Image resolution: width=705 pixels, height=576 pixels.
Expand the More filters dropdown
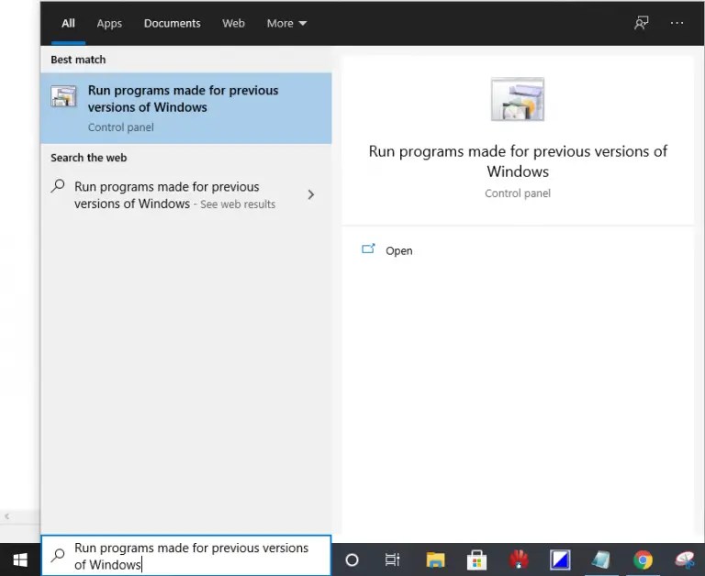coord(286,23)
